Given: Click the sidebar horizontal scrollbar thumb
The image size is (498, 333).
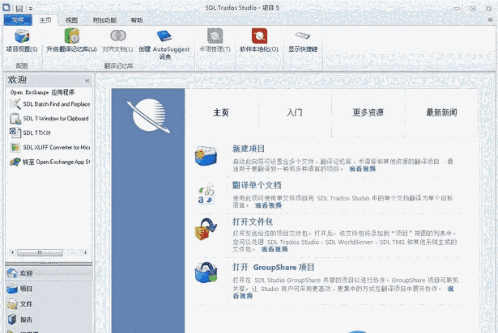Looking at the screenshot, I should tap(40, 253).
